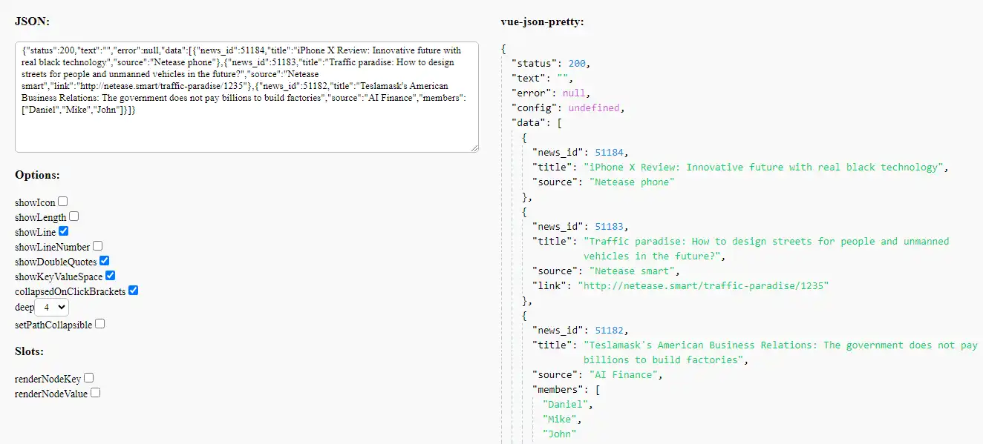
Task: Turn on showLineNumber checkbox
Action: [98, 246]
